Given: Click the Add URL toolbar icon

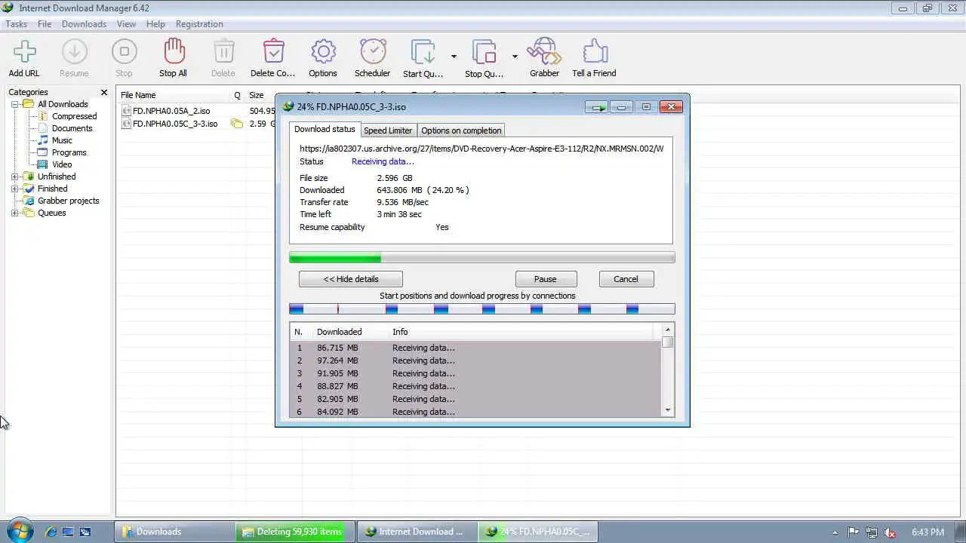Looking at the screenshot, I should [x=24, y=58].
